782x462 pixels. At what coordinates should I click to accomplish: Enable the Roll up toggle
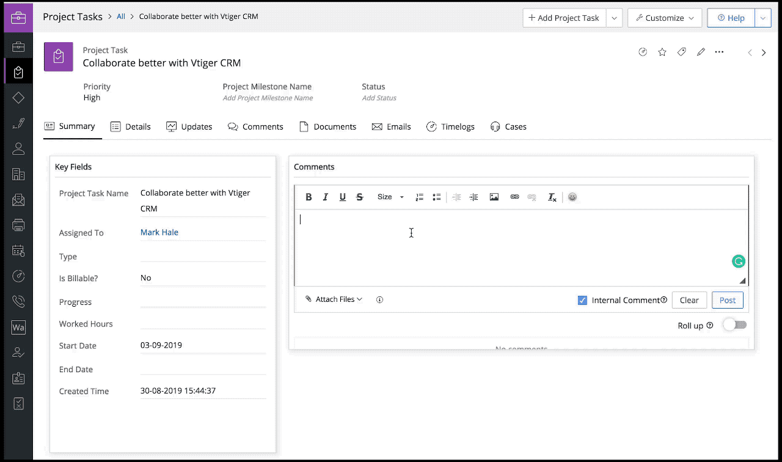tap(734, 324)
